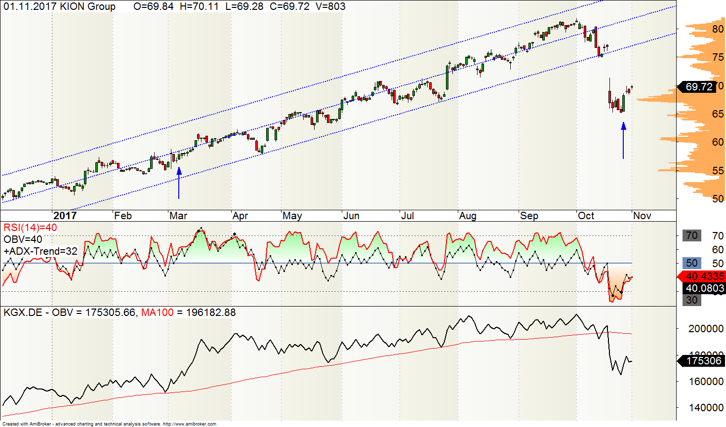Viewport: 726px width, 427px height.
Task: Click the '65' price axis label
Action: click(x=718, y=114)
